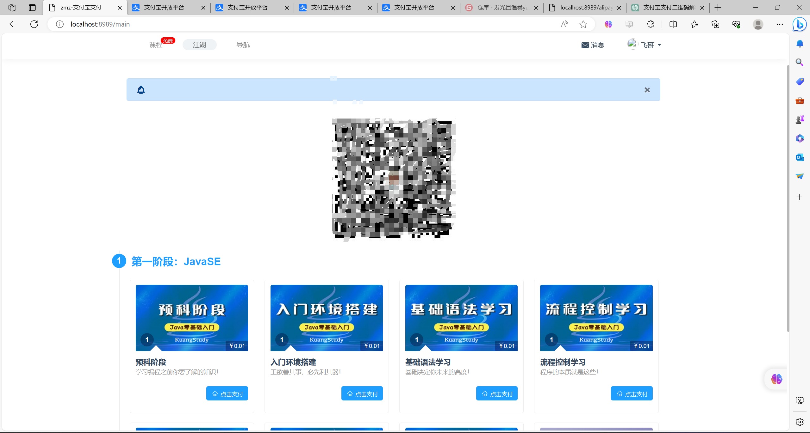Open sidebar settings gear
The height and width of the screenshot is (433, 810).
pyautogui.click(x=800, y=422)
